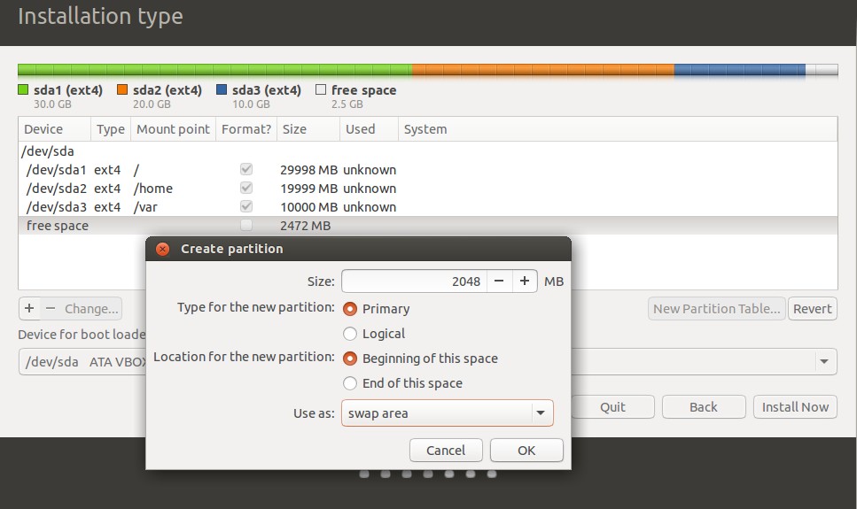Image resolution: width=857 pixels, height=509 pixels.
Task: Toggle format checkbox for /dev/sda2
Action: [246, 188]
